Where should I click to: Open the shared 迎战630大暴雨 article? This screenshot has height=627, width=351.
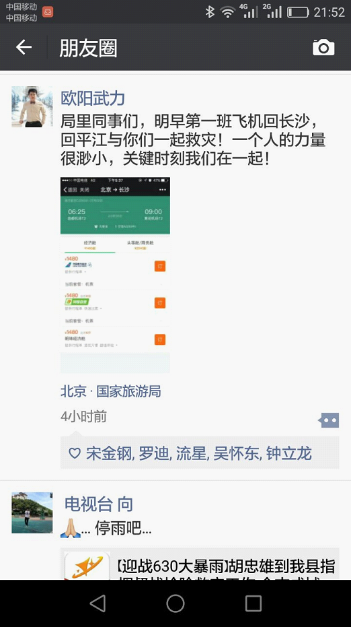coord(200,564)
